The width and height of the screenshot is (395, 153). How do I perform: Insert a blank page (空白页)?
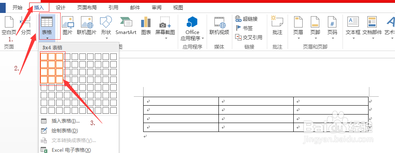tap(9, 25)
